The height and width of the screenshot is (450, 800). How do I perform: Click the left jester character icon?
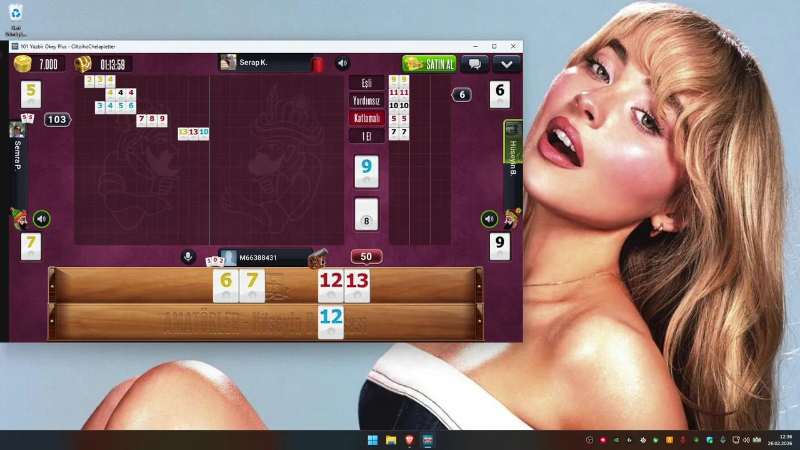coord(20,219)
